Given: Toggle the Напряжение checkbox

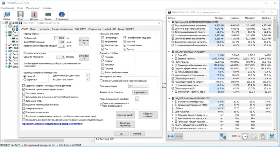Looking at the screenshot, I should click(x=103, y=41).
